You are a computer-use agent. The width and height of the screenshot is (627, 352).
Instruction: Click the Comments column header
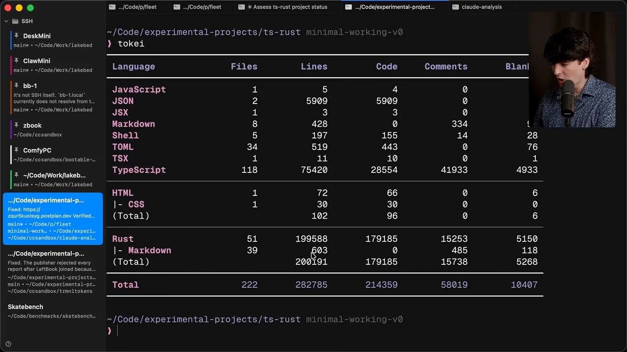click(x=446, y=66)
